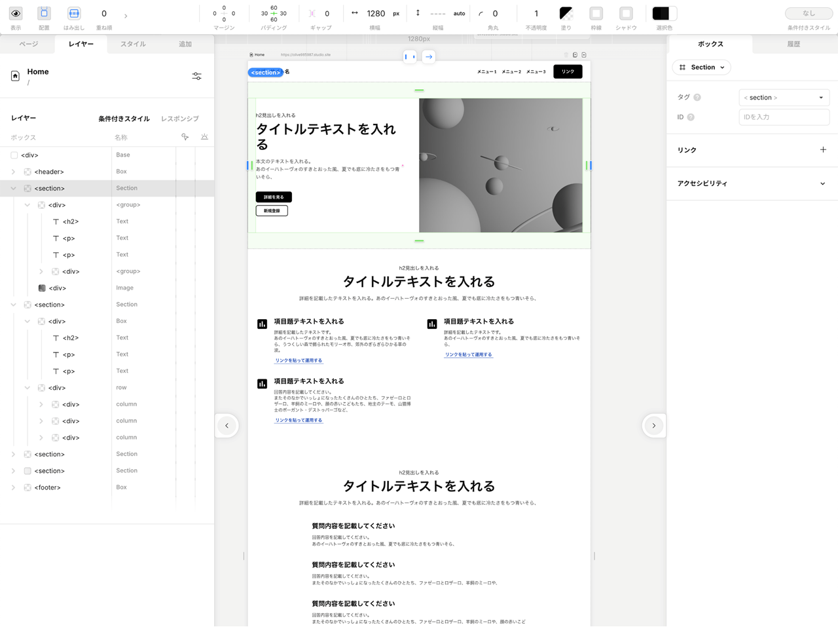Expand the アクセシビリティ section
Screen dimensions: 838x629
tap(823, 183)
